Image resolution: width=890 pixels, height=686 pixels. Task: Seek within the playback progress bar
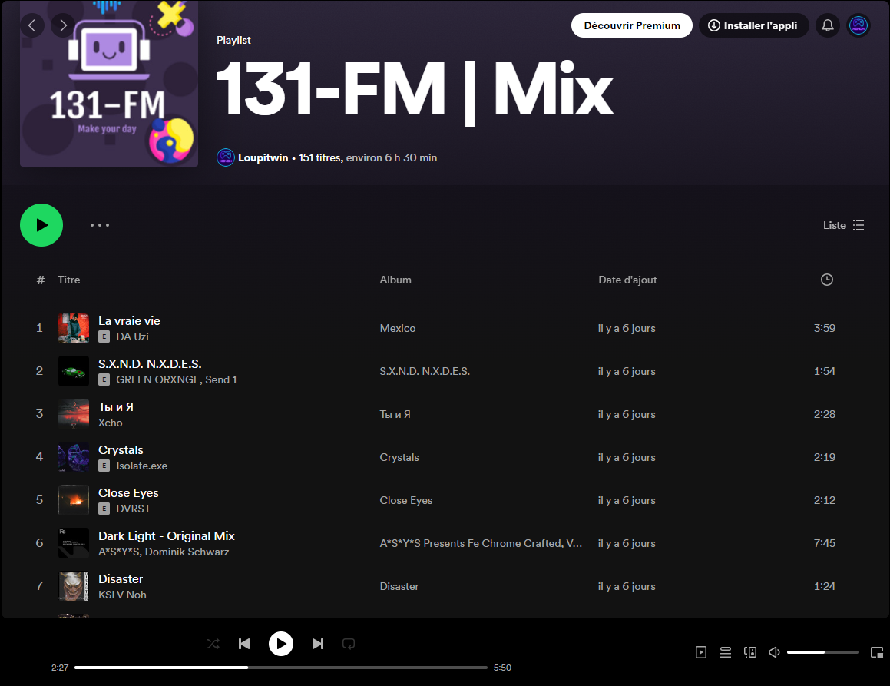[x=281, y=668]
